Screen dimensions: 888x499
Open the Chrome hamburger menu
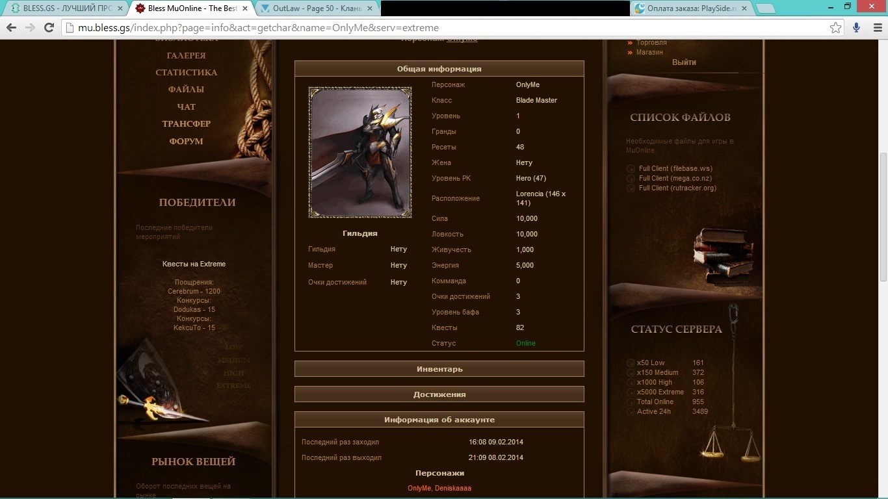876,28
